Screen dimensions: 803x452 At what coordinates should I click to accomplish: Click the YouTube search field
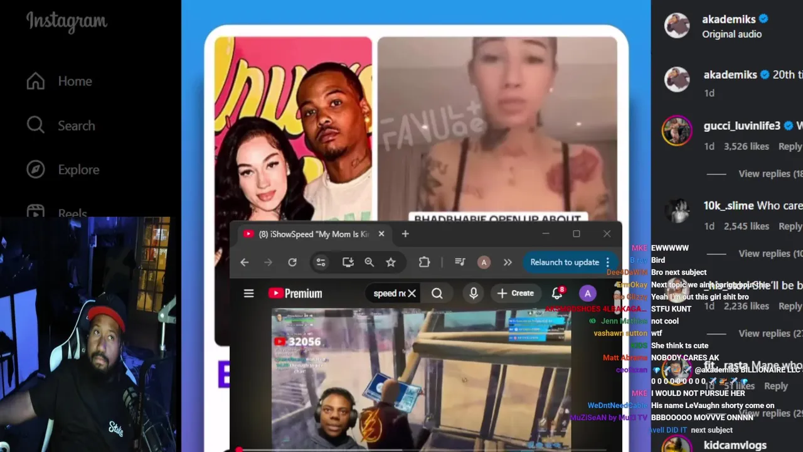(x=388, y=293)
